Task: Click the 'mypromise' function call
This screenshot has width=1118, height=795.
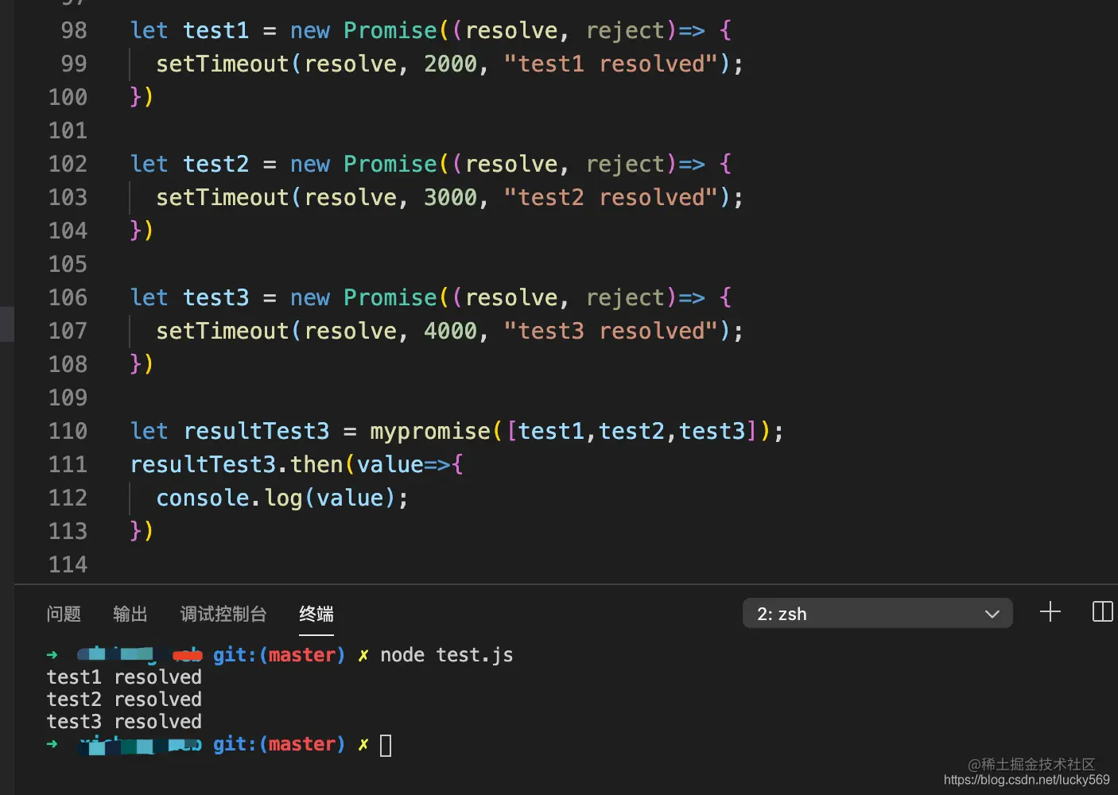Action: 430,431
